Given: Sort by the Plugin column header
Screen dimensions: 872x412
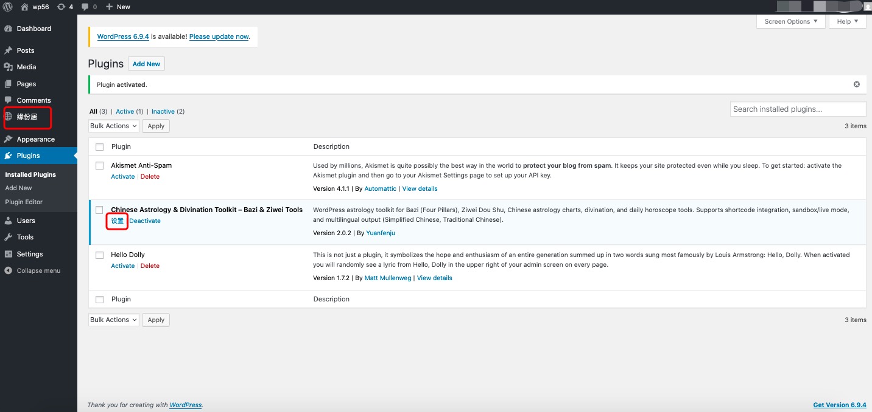Looking at the screenshot, I should pyautogui.click(x=121, y=146).
